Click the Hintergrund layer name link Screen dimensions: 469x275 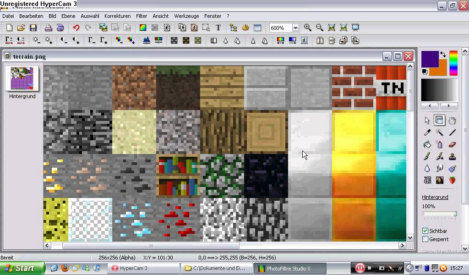click(435, 197)
